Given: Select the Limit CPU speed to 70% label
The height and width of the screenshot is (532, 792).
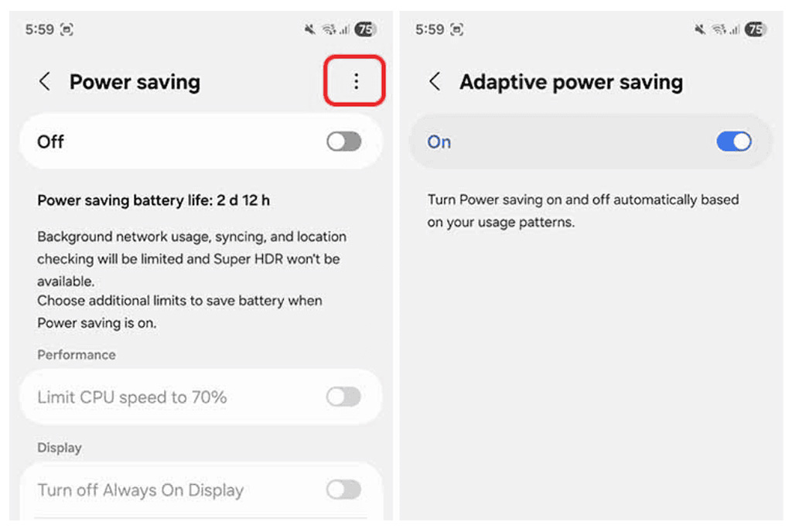Looking at the screenshot, I should click(132, 397).
